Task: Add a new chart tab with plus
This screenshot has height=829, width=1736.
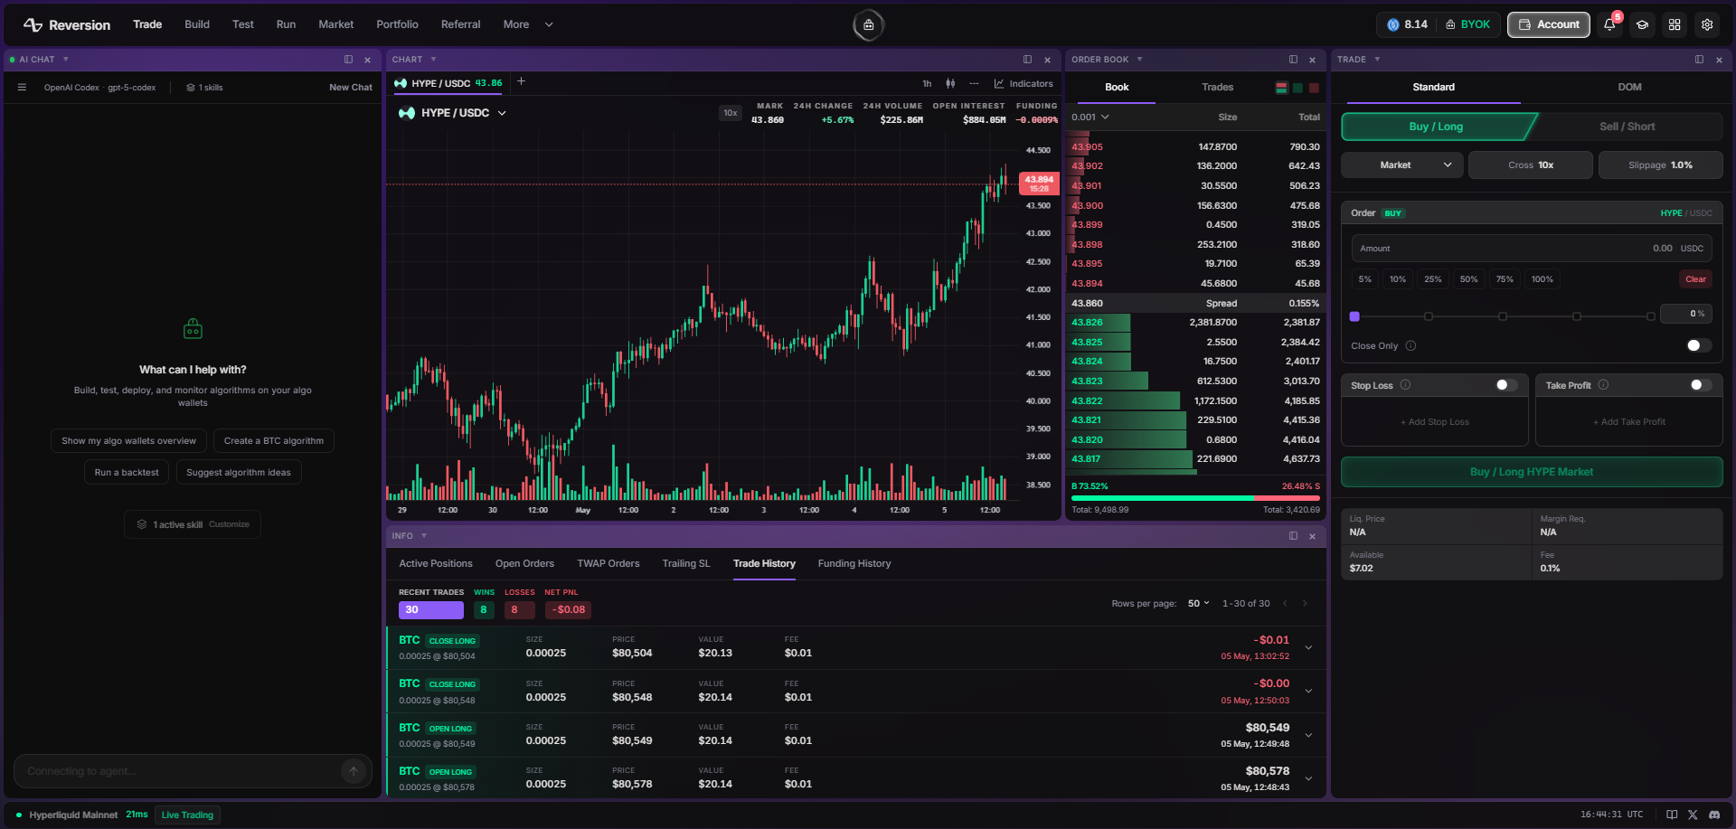Action: tap(521, 82)
